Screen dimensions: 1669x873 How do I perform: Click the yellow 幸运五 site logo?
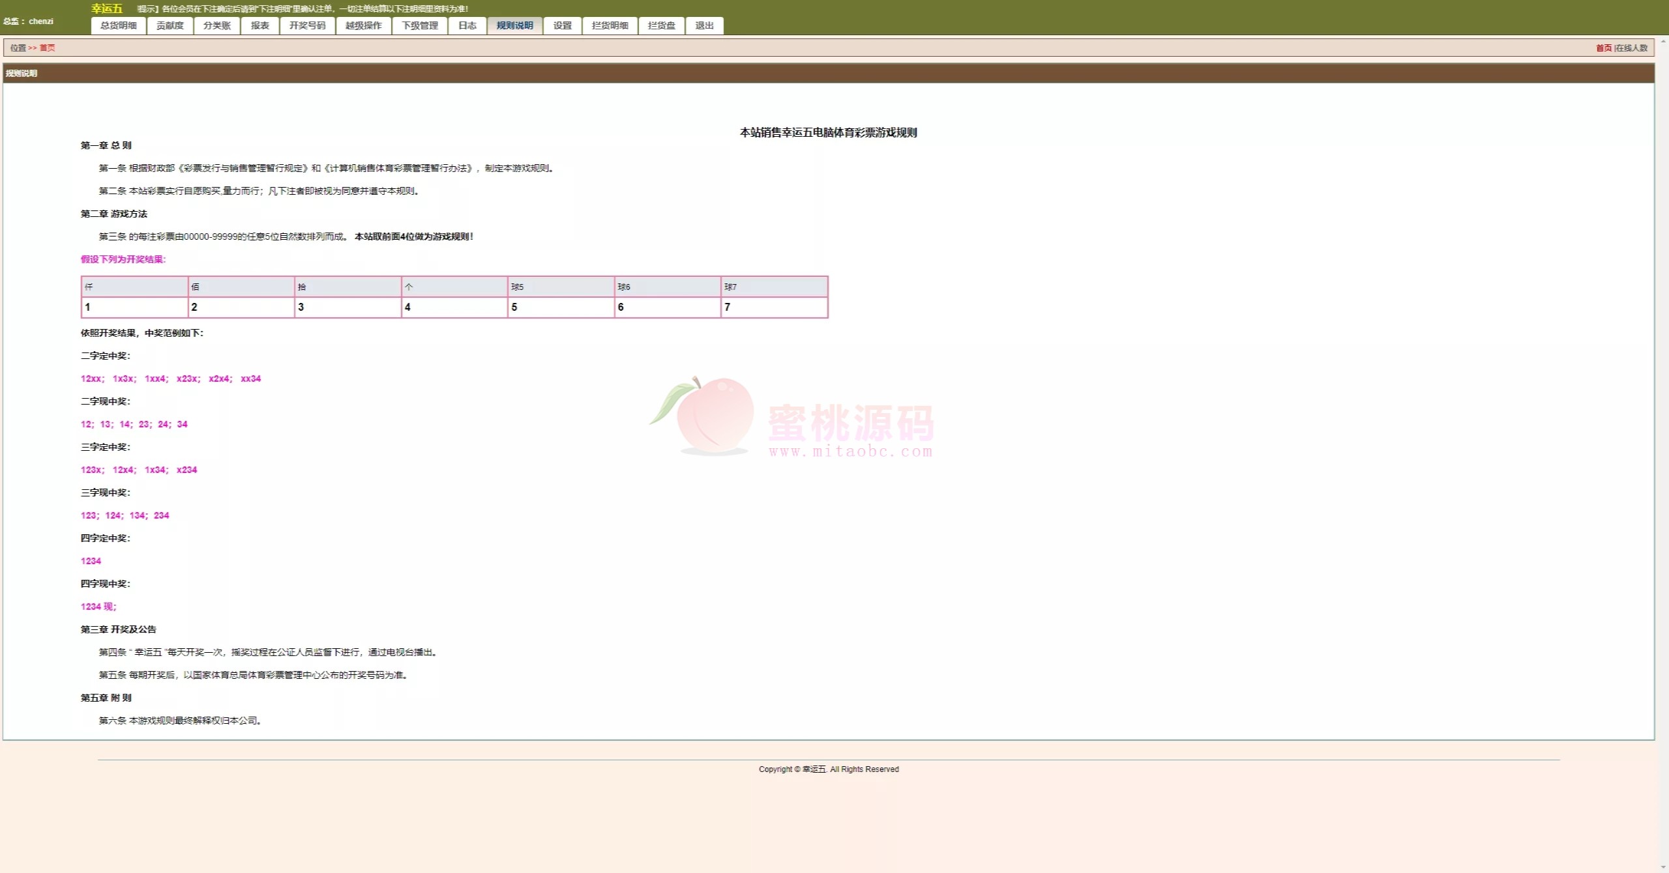pos(107,8)
